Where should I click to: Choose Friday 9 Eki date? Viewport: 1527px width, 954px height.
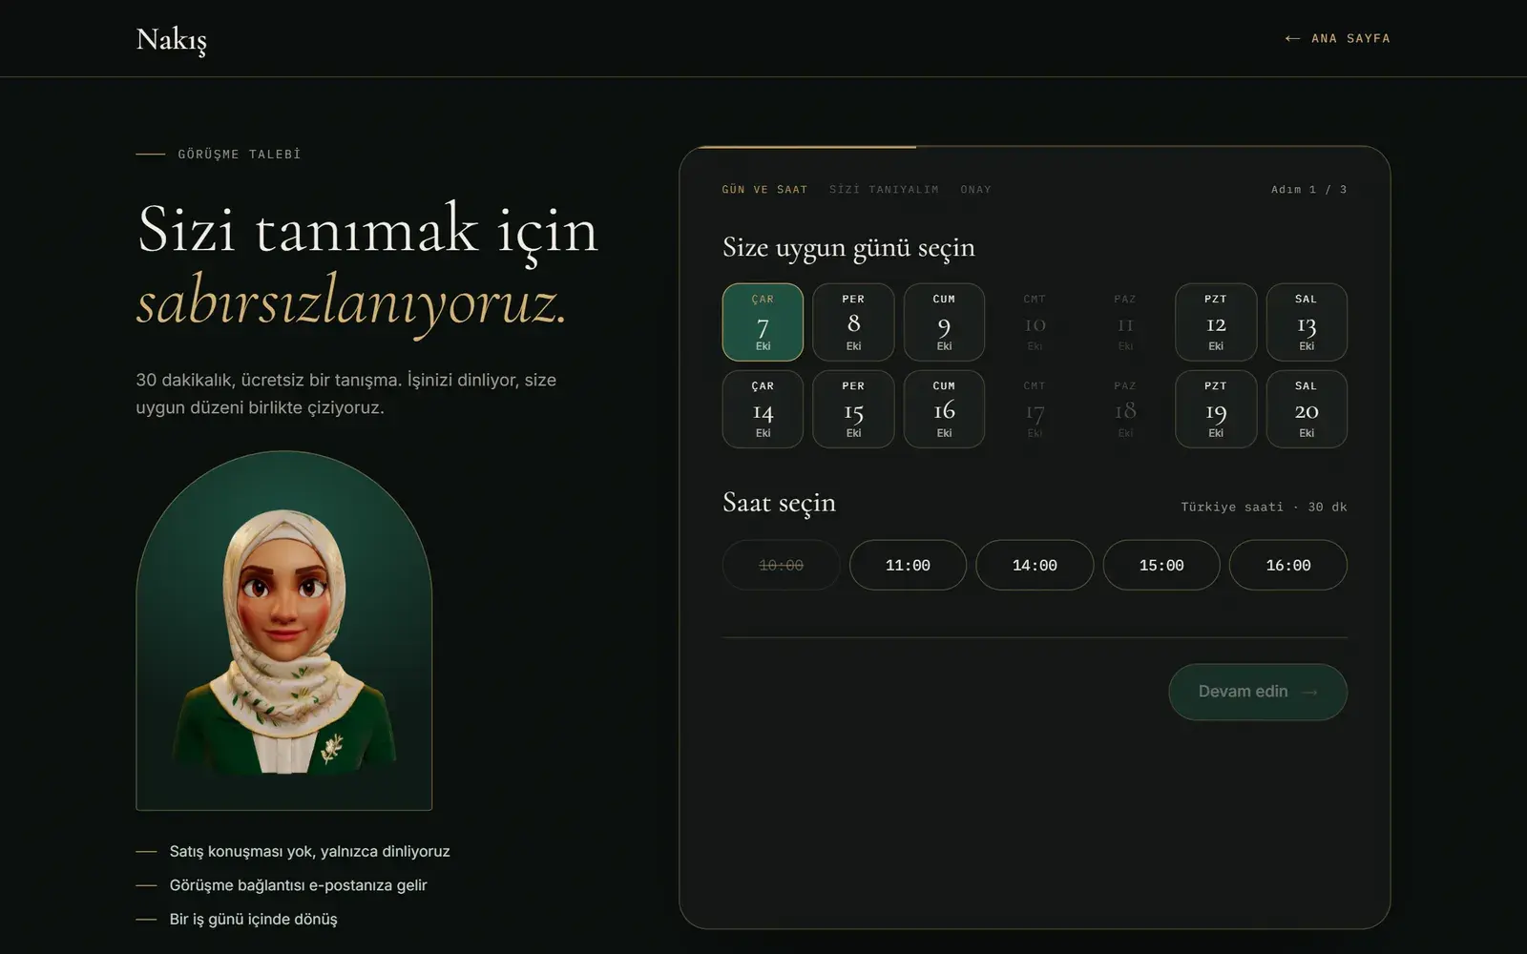click(x=944, y=322)
